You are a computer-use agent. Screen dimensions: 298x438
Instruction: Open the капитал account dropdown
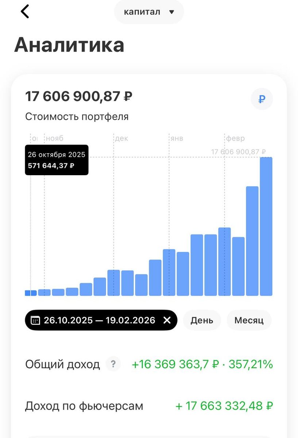pos(149,12)
